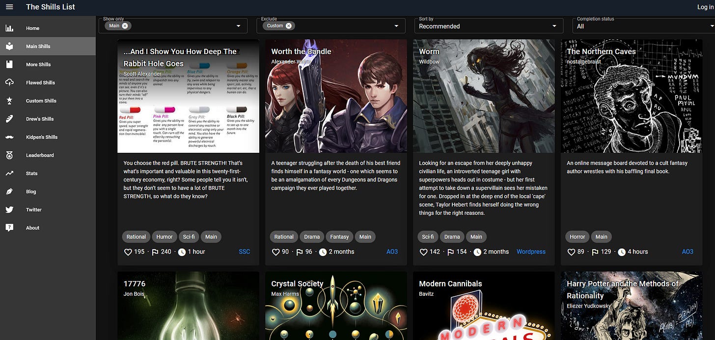Open Stats page
The width and height of the screenshot is (715, 340).
48,173
